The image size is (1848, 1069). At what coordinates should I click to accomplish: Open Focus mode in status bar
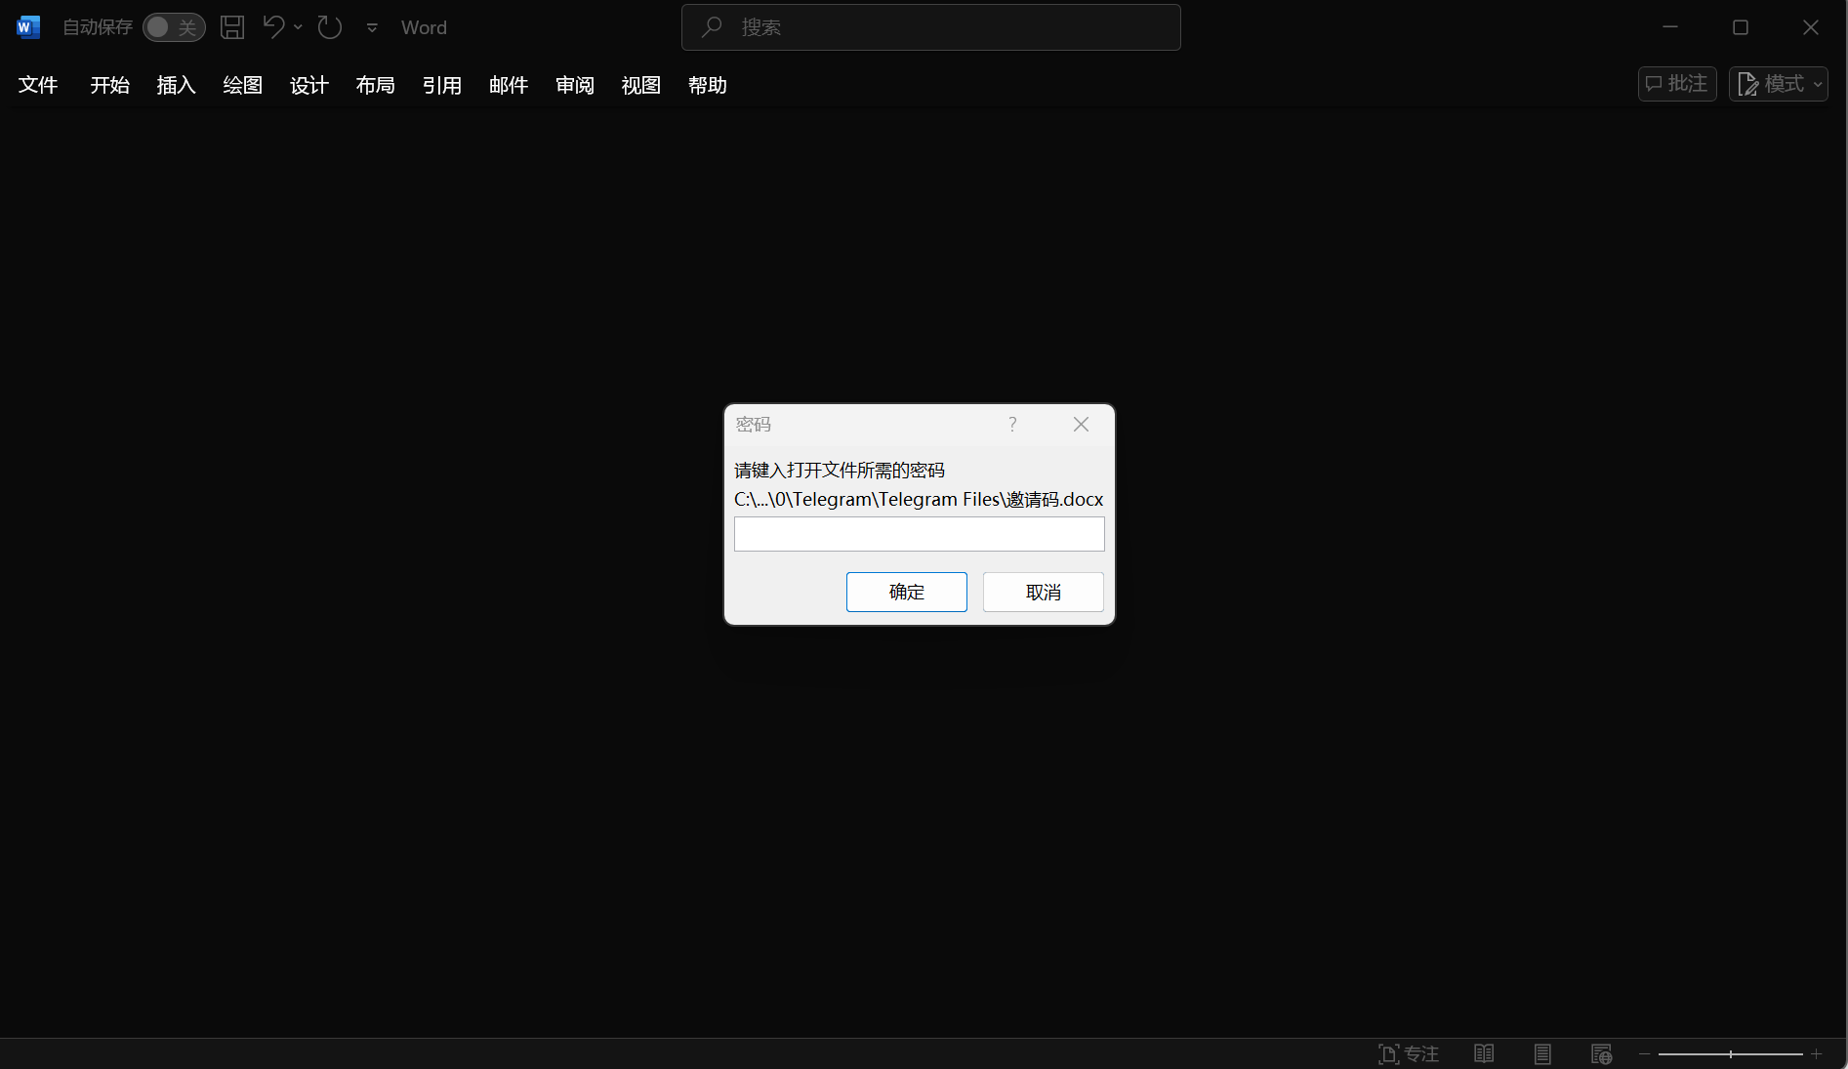click(x=1408, y=1053)
